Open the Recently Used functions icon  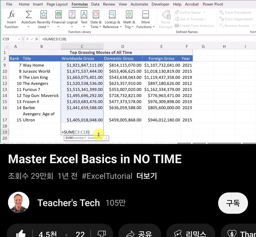click(x=44, y=14)
